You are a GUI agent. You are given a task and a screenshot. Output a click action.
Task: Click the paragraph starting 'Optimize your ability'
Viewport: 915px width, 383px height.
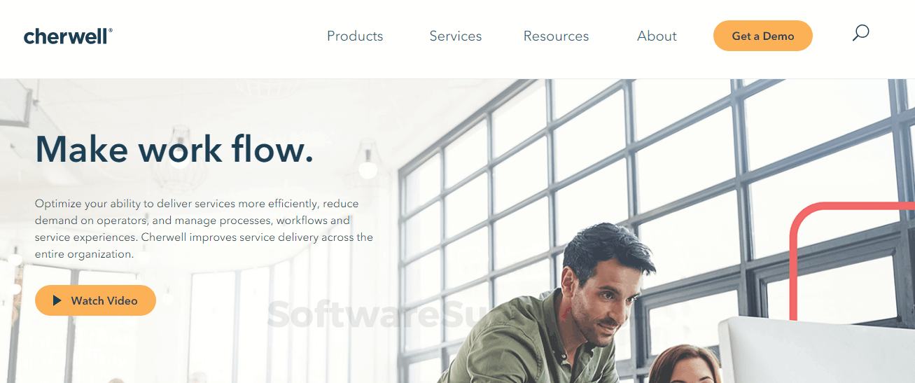pyautogui.click(x=204, y=229)
